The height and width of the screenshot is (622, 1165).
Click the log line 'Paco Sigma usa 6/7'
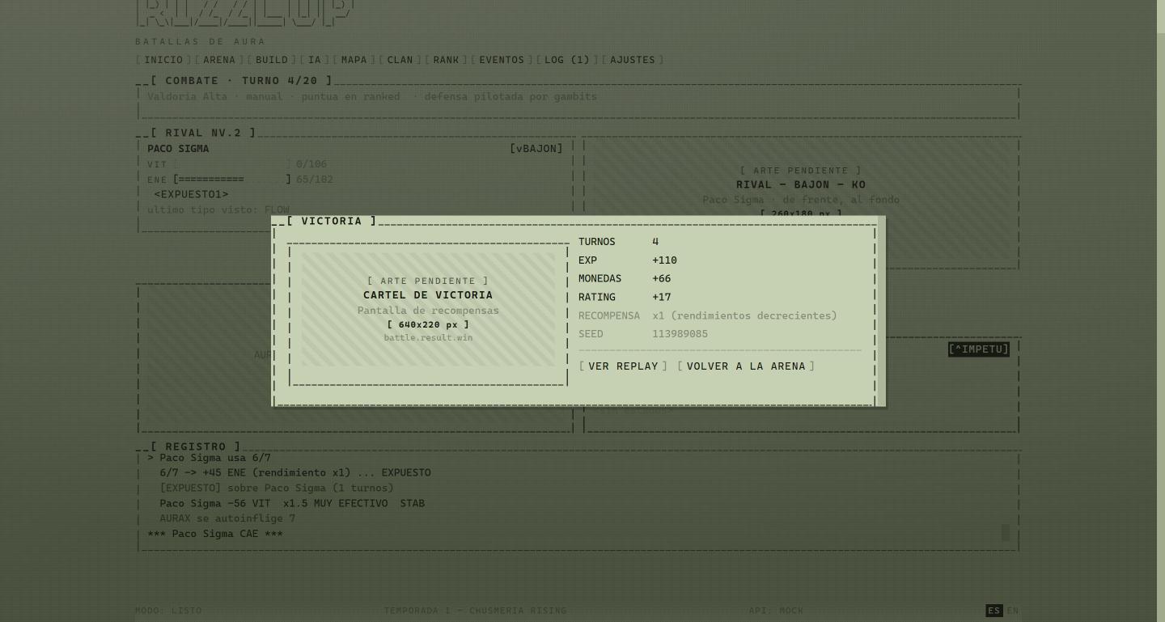point(210,458)
